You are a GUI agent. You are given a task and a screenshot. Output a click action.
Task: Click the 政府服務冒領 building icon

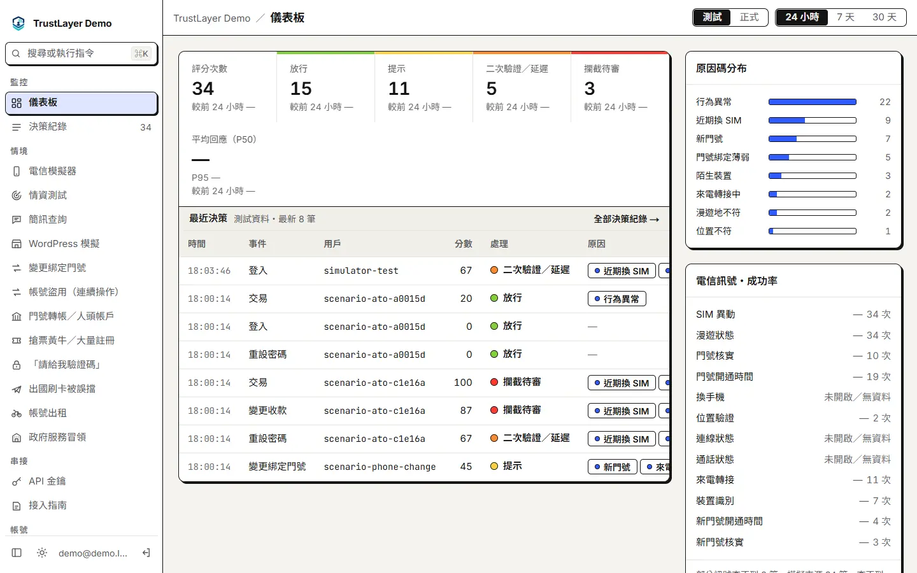(x=17, y=437)
